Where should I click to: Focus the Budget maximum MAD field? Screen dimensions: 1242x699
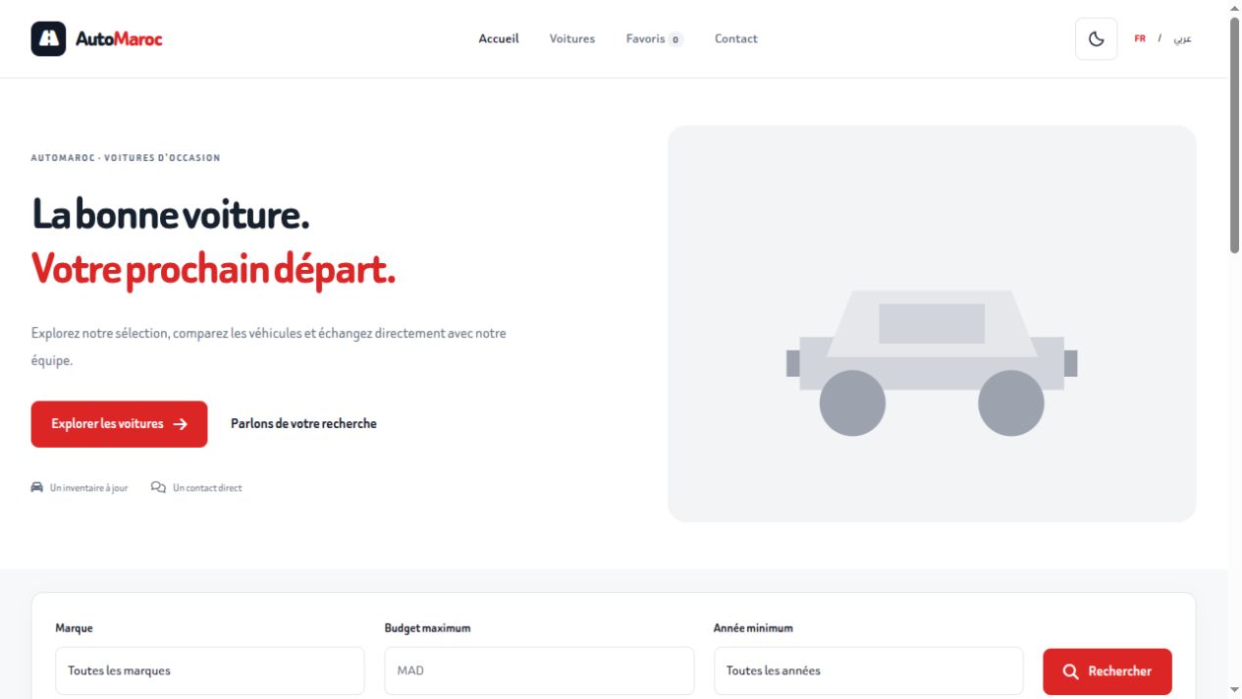tap(539, 671)
